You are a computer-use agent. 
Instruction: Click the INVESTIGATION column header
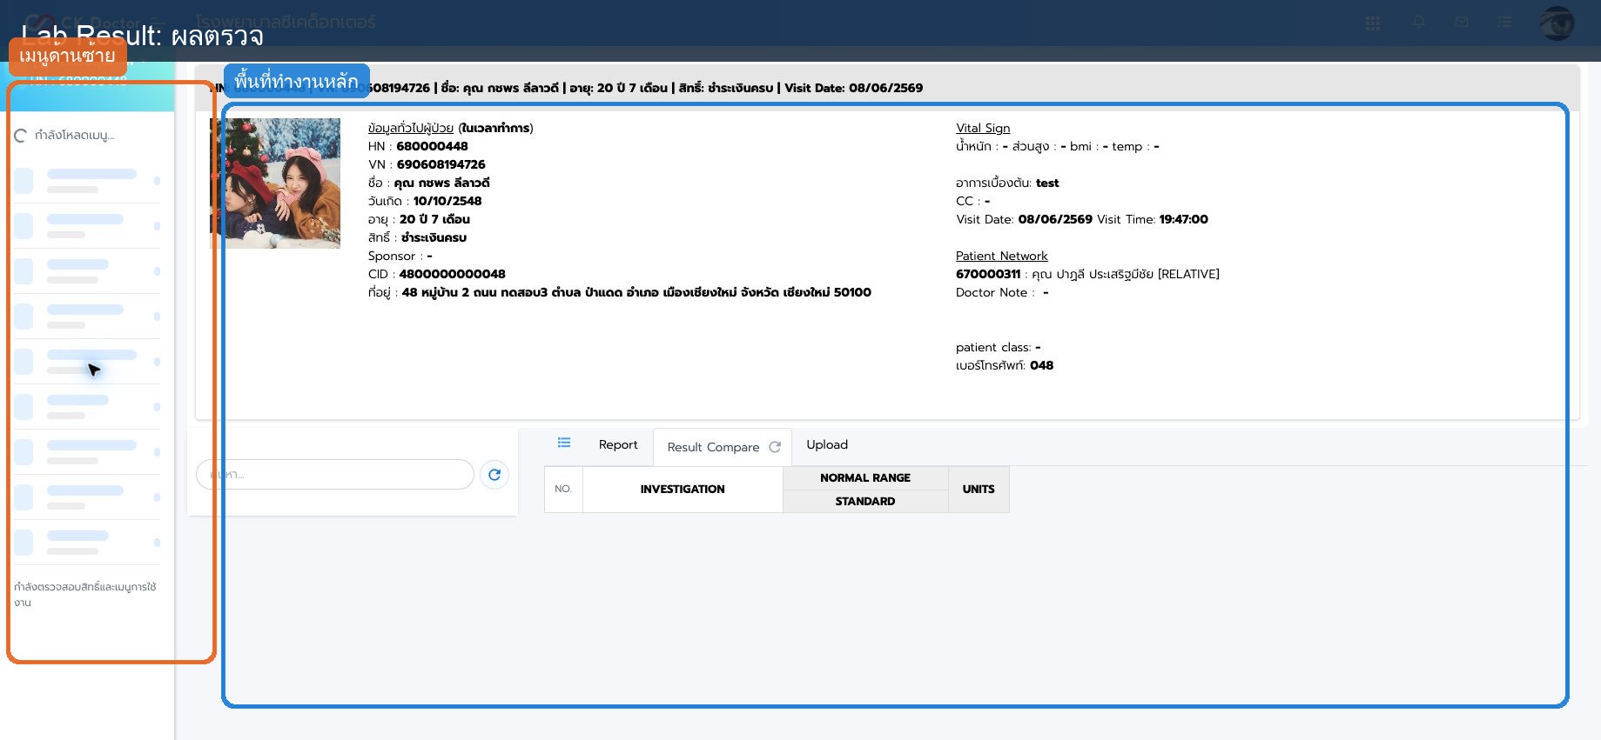tap(683, 490)
